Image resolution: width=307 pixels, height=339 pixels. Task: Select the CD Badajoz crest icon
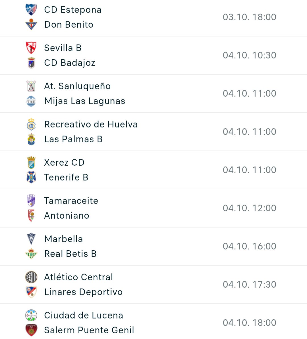[31, 63]
